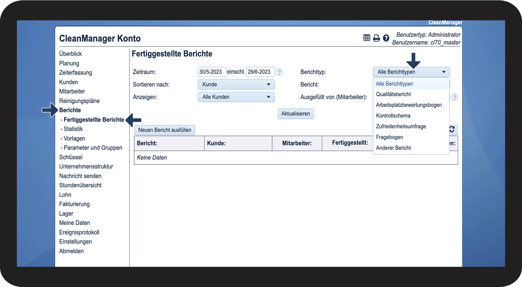The image size is (522, 287).
Task: Click Abmelden to log out
Action: tap(71, 251)
